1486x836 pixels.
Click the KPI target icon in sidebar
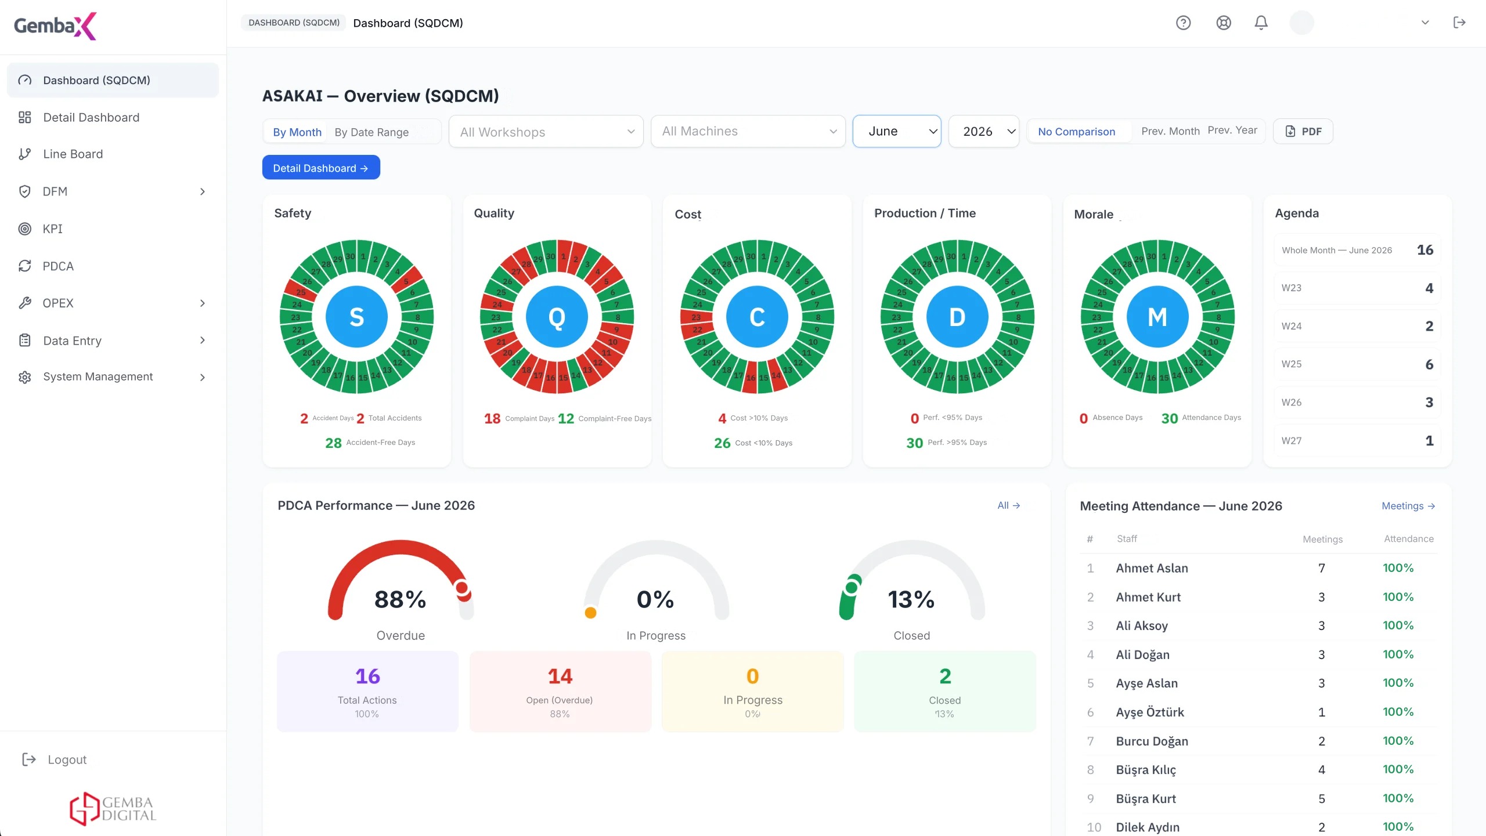click(x=24, y=229)
